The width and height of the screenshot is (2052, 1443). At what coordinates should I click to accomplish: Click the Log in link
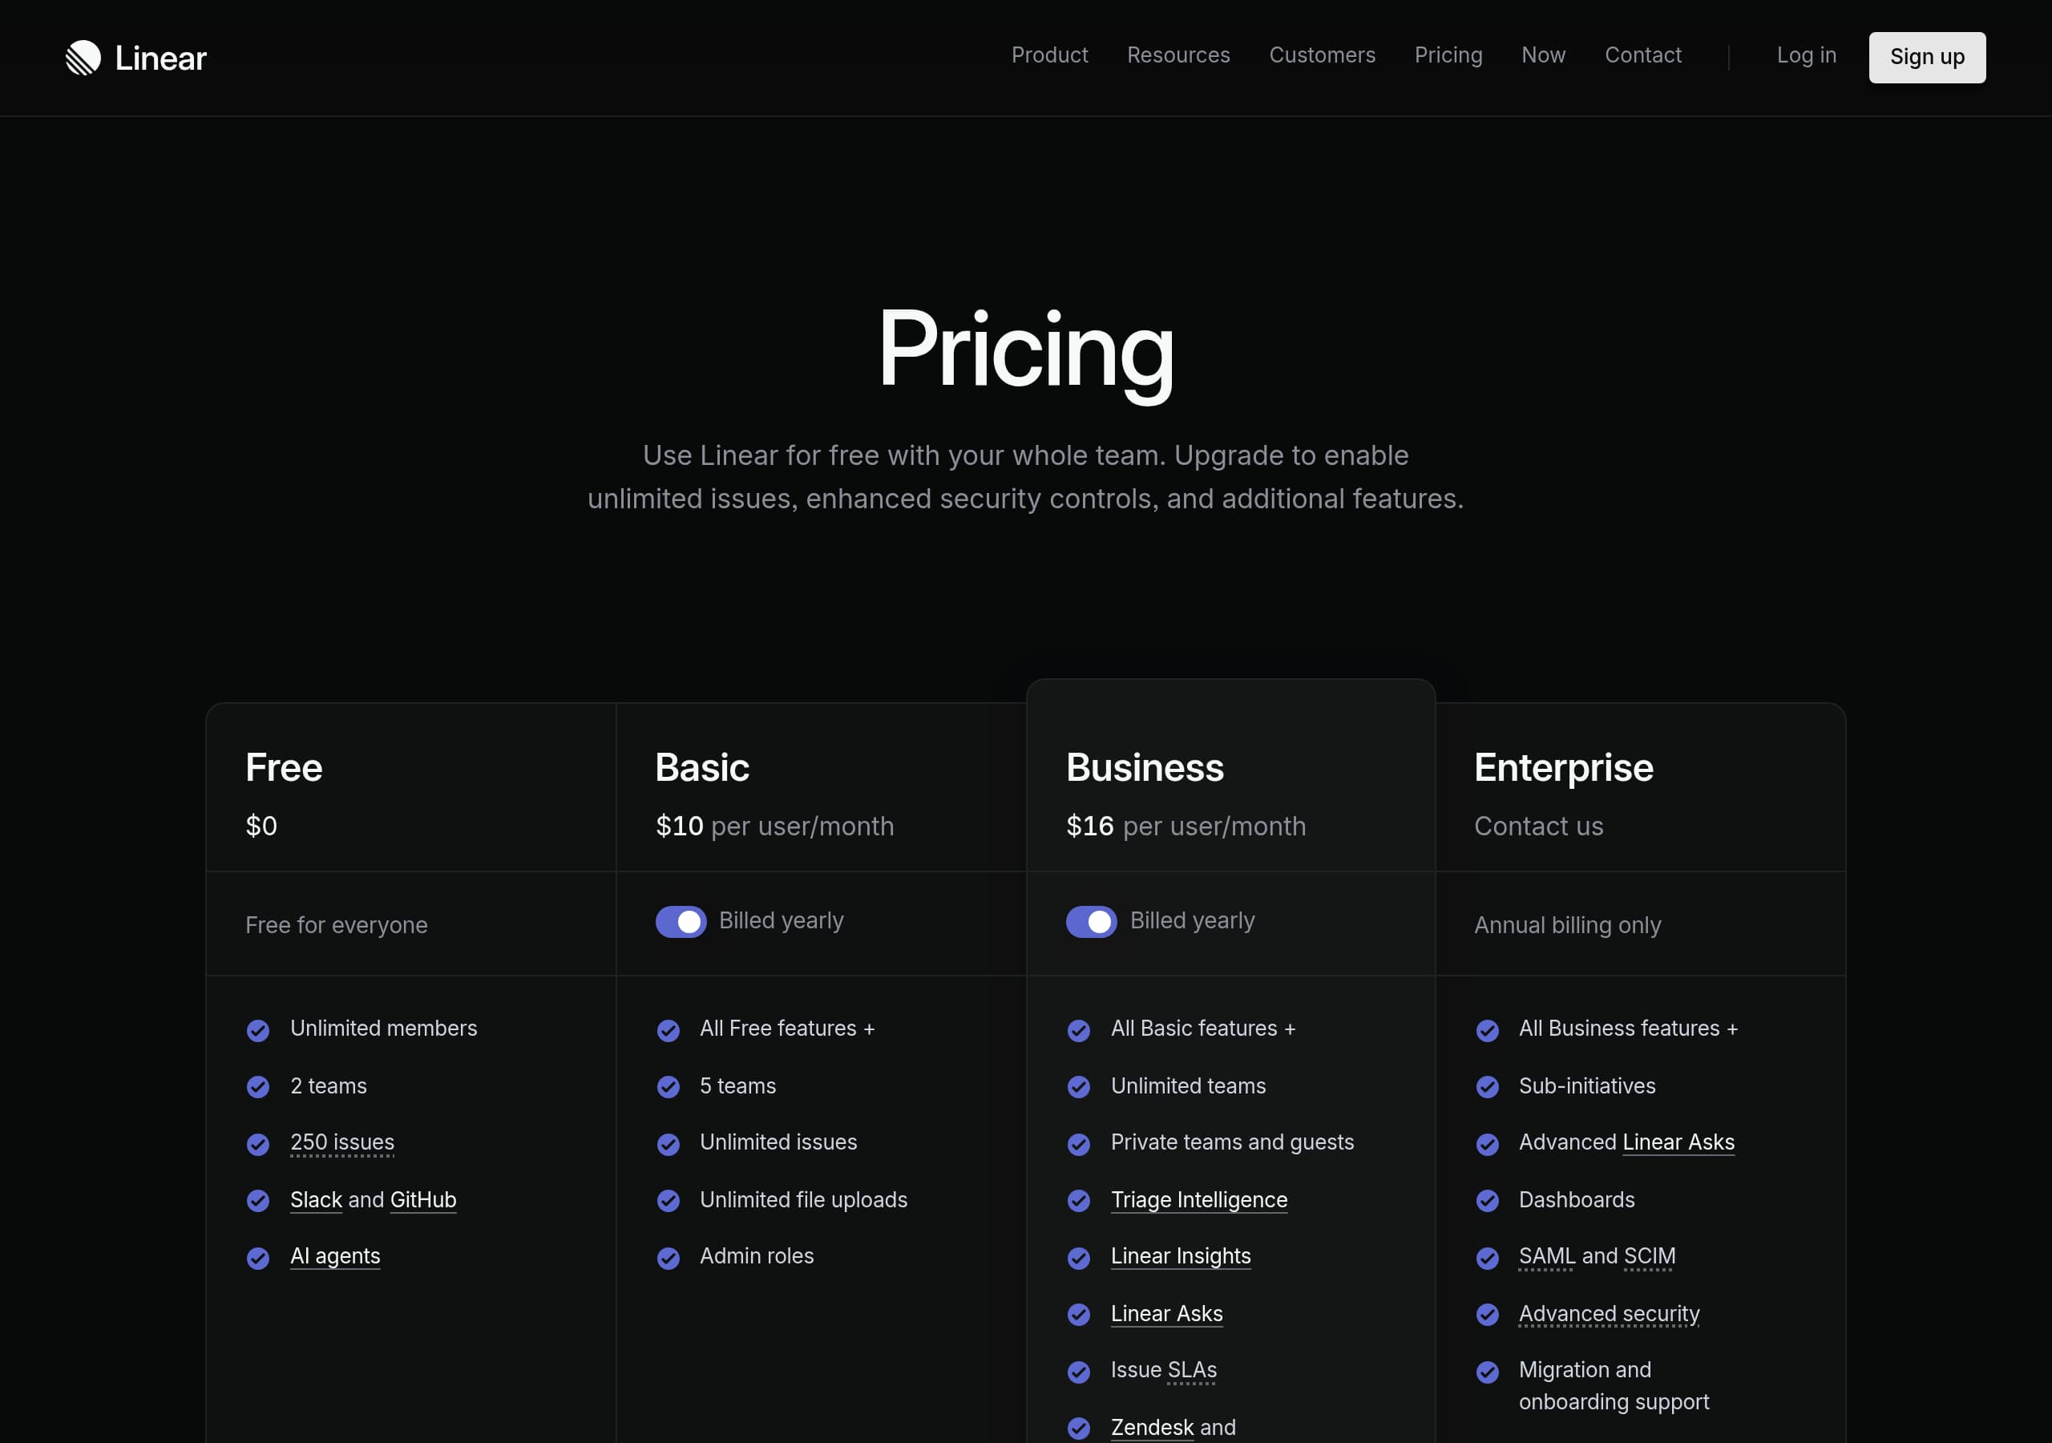point(1806,55)
